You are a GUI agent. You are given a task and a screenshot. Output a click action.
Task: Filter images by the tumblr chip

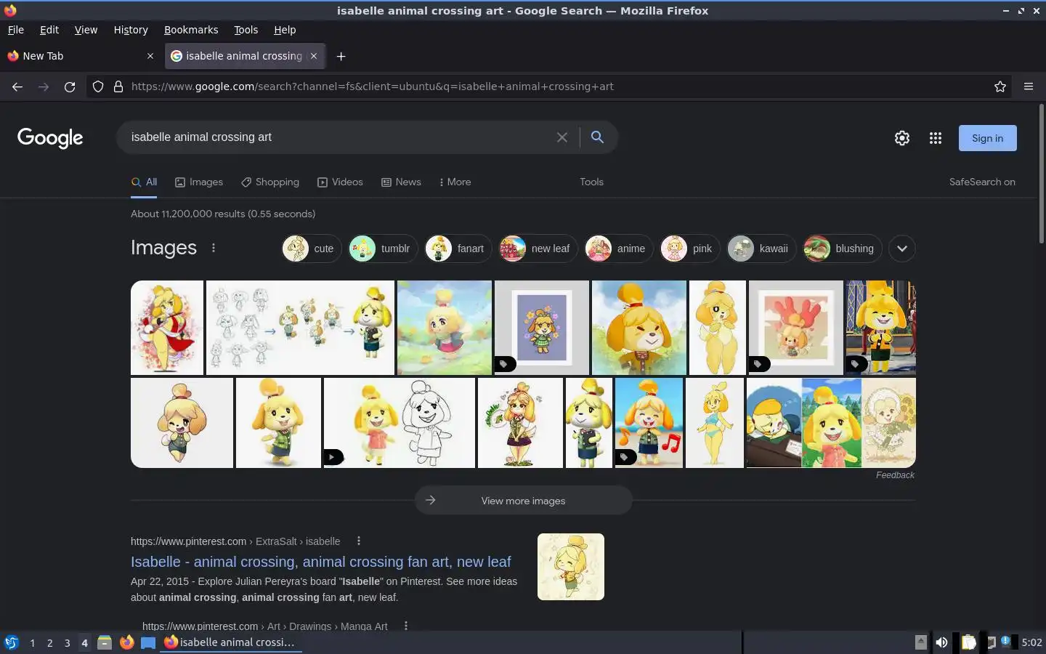pyautogui.click(x=384, y=249)
